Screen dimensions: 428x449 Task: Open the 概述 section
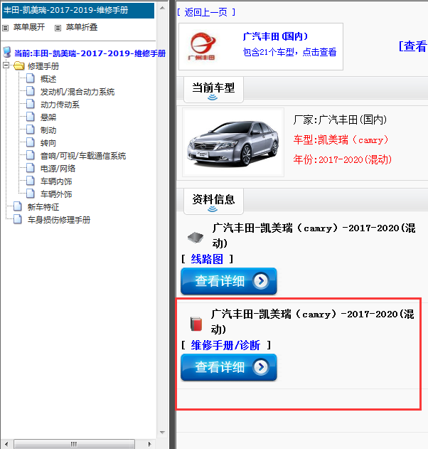pos(48,79)
